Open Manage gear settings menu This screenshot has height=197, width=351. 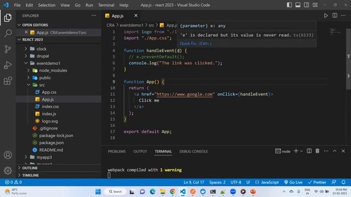[x=8, y=170]
